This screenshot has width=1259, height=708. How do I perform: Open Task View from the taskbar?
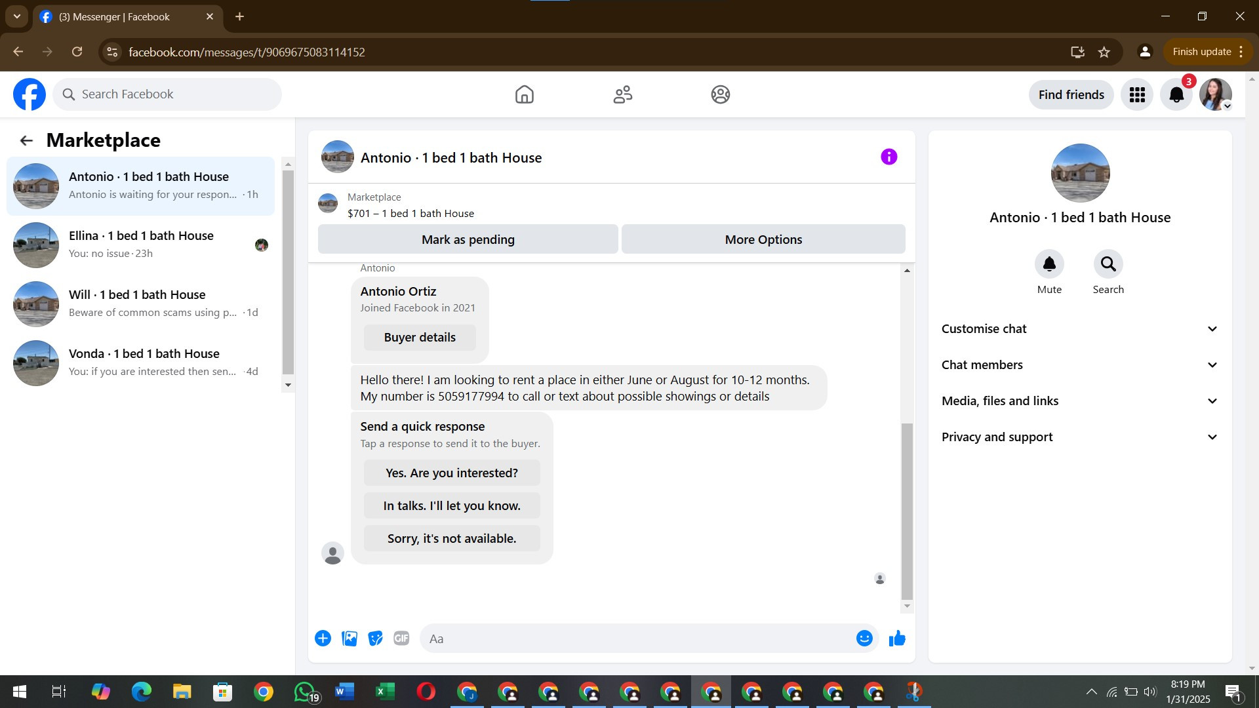(59, 692)
